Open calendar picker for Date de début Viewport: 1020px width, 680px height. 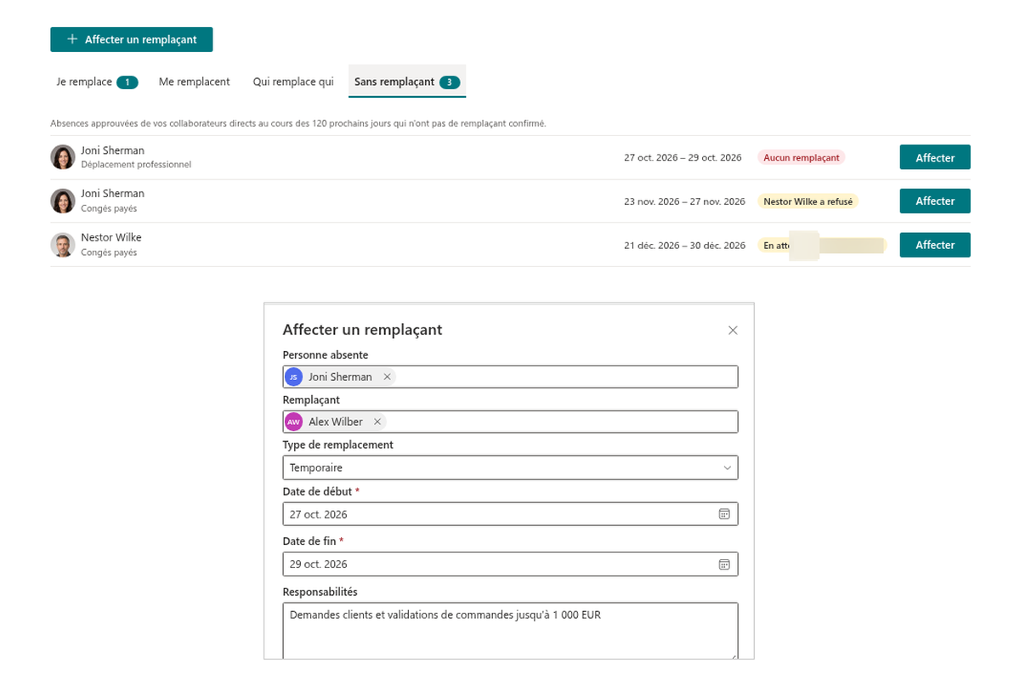(x=724, y=514)
